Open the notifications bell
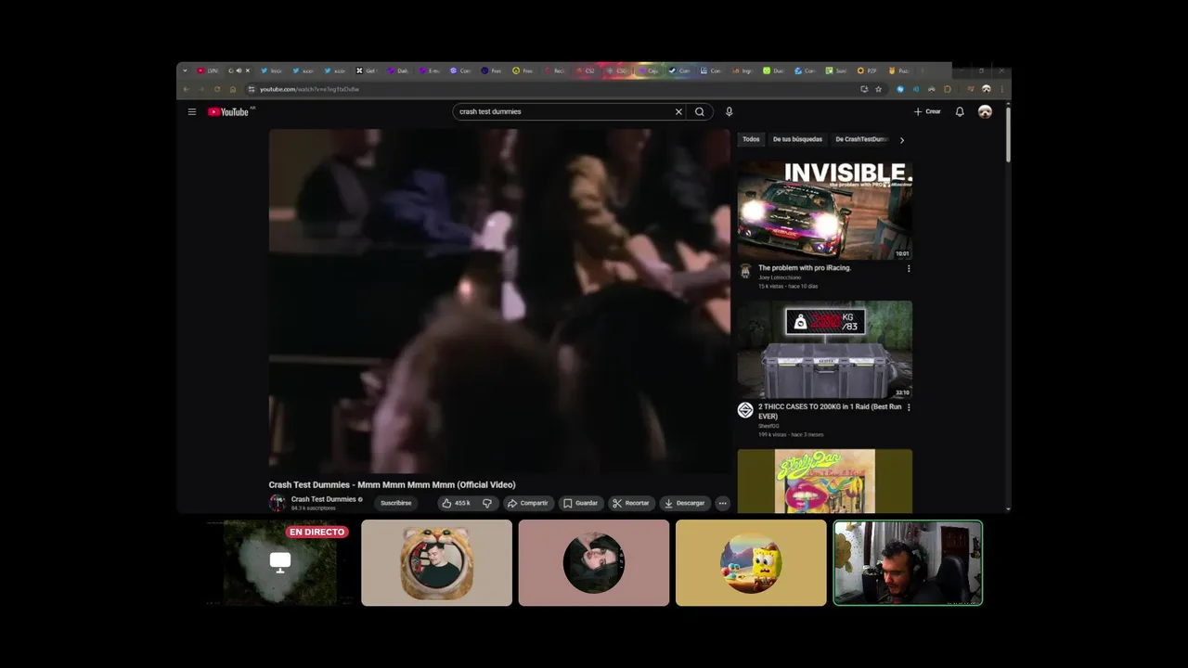 coord(960,111)
